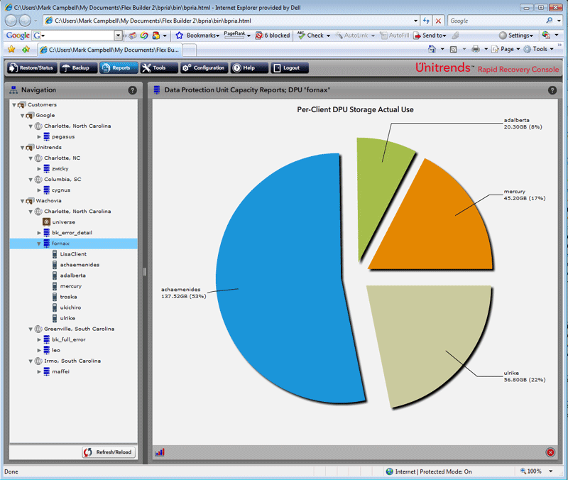Screen dimensions: 568x480
Task: Click the browser Refresh icon
Action: (x=427, y=21)
